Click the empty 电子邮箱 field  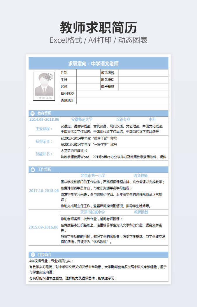143,87
